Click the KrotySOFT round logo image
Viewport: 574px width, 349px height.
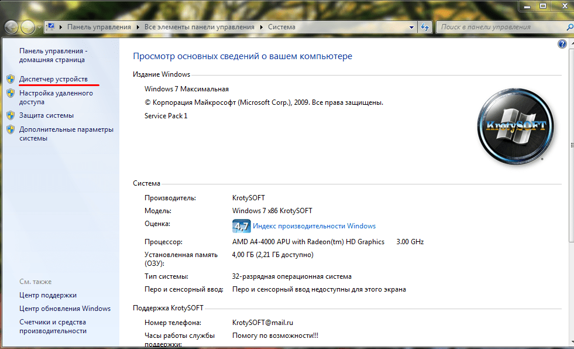[x=515, y=126]
